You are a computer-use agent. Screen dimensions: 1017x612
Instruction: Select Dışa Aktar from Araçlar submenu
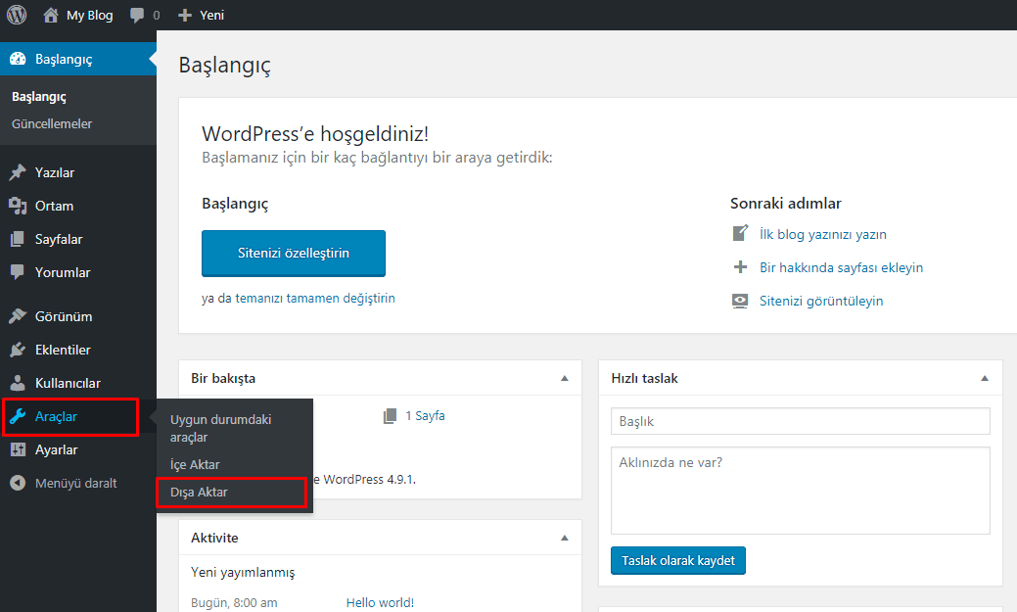[x=199, y=493]
